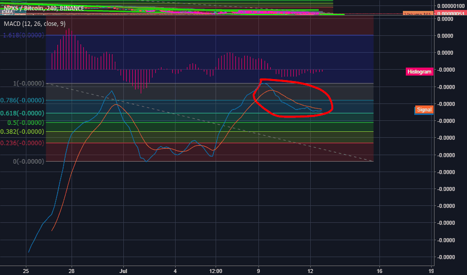Select the 0.5(-0.0000) Fibonacci level label

click(26, 122)
